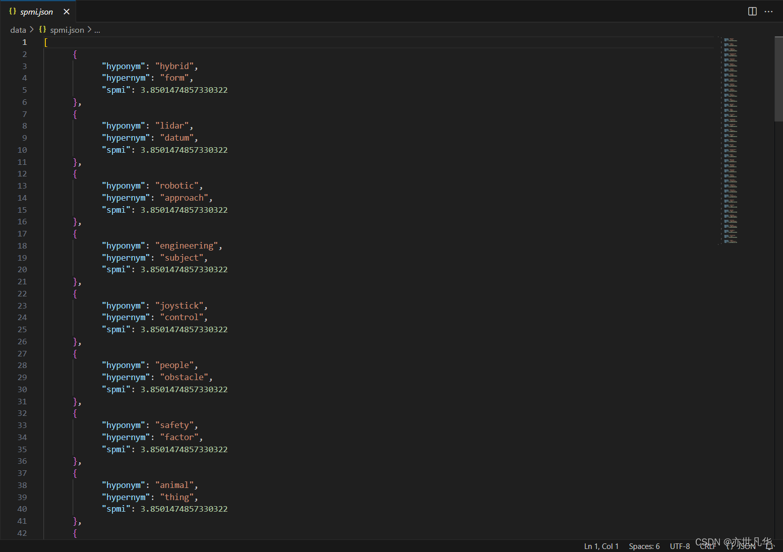Viewport: 783px width, 552px height.
Task: Click the spmi number on line 20
Action: [x=184, y=270]
